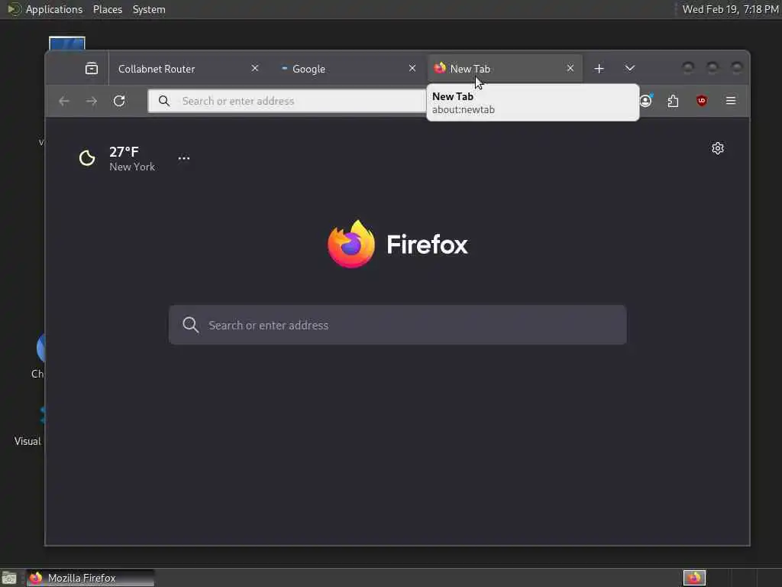Click the 27°F New York weather

coord(132,159)
